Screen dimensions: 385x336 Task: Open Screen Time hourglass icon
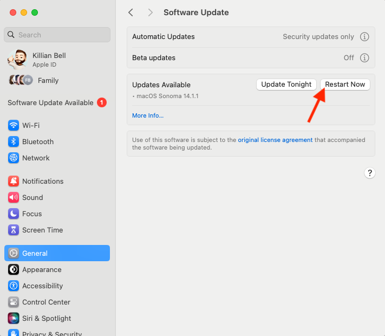pos(14,230)
